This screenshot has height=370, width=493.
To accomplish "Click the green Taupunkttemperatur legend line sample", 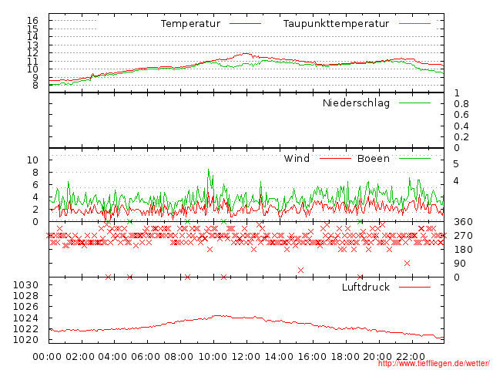I will point(414,24).
